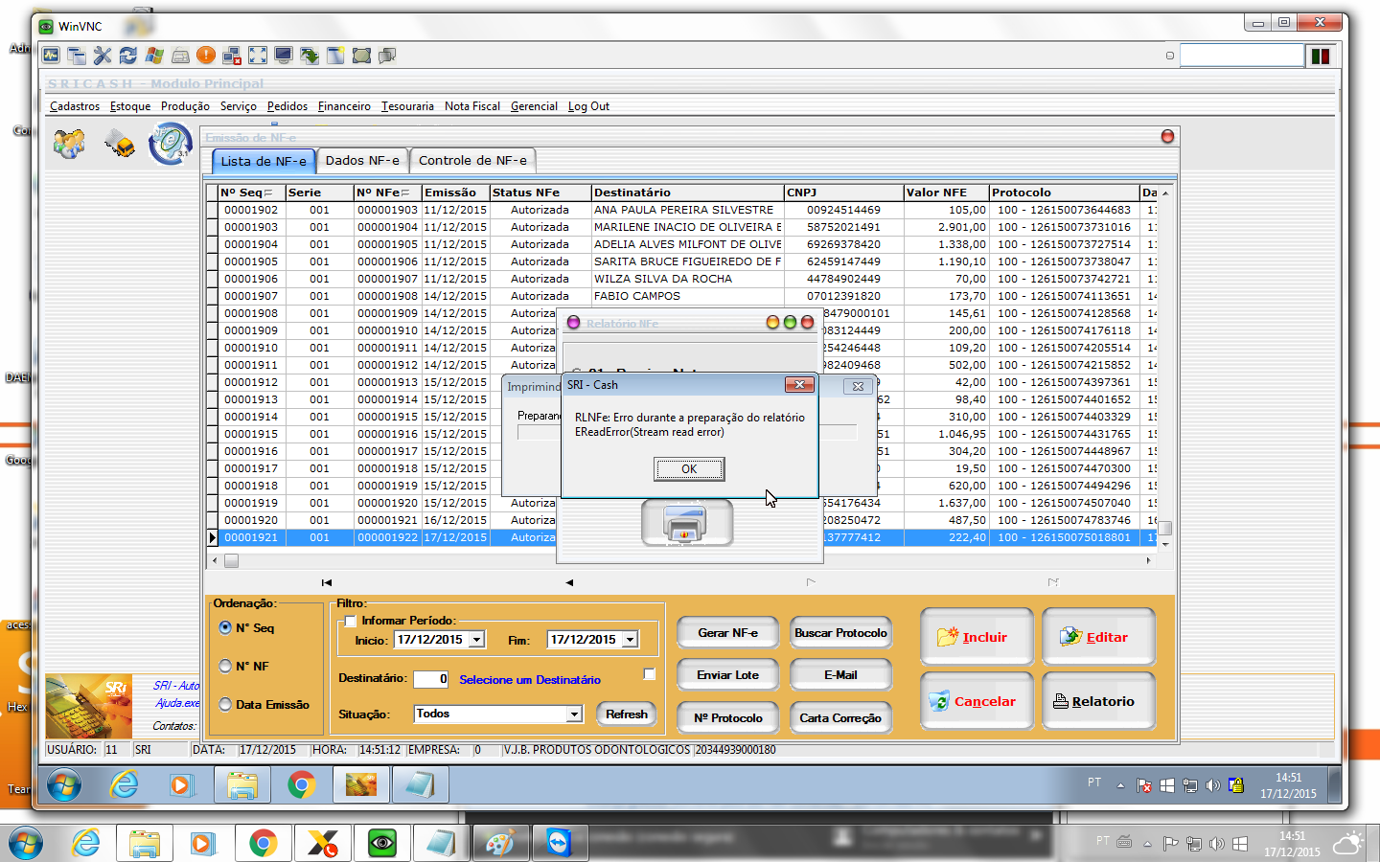The width and height of the screenshot is (1380, 862).
Task: Select the N° NF ordering radio
Action: pos(225,666)
